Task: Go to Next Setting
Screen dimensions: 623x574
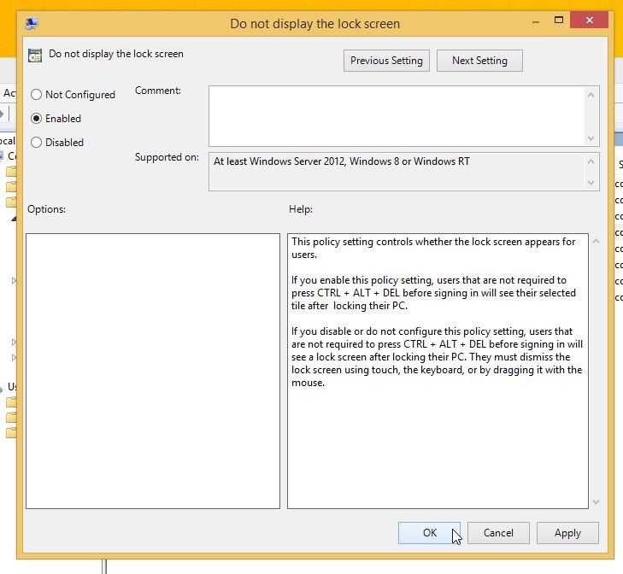Action: coord(479,61)
